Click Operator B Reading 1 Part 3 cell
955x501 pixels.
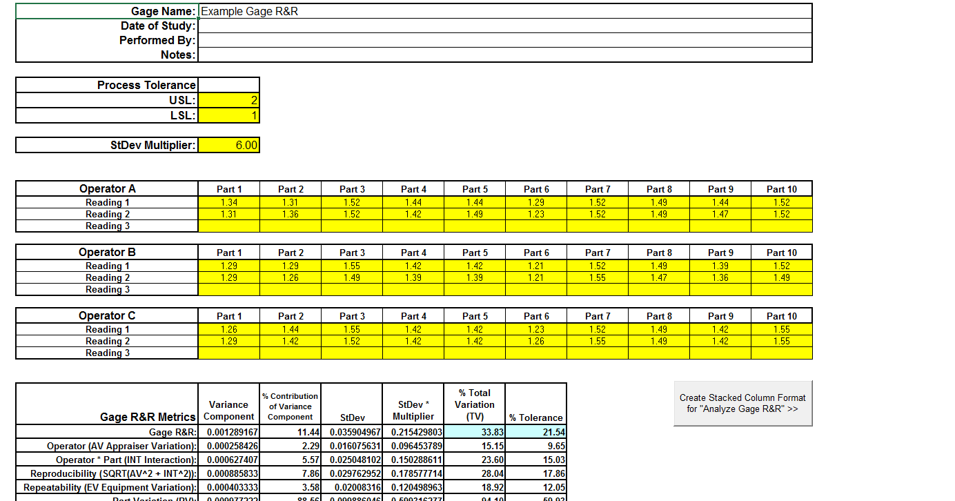(352, 266)
